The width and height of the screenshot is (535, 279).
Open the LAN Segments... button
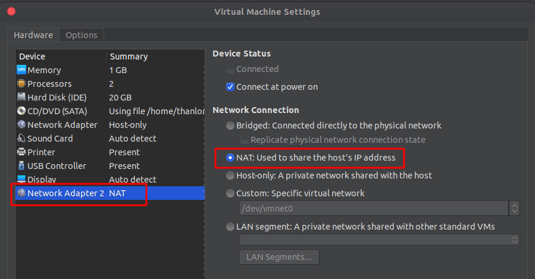[279, 257]
